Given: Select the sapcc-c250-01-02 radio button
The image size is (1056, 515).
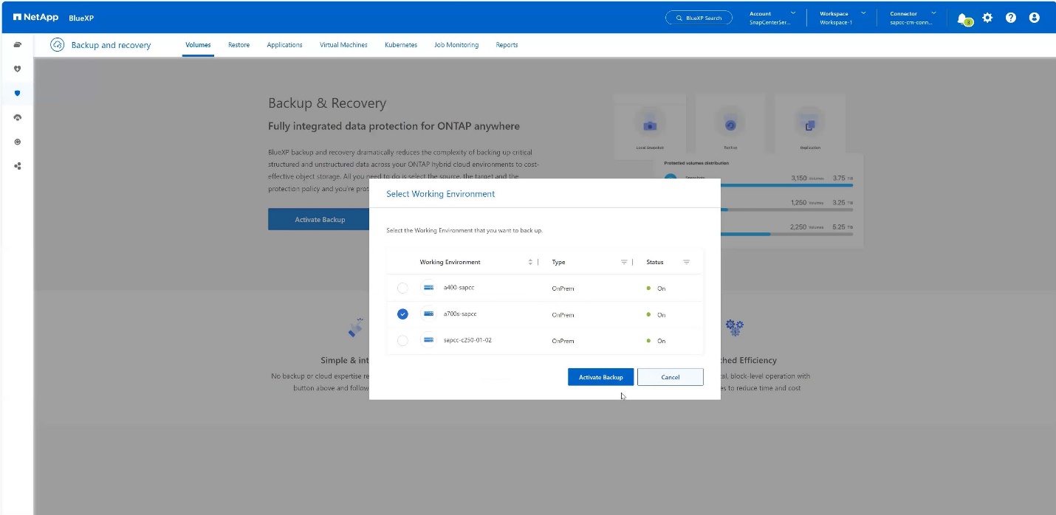Looking at the screenshot, I should (x=402, y=340).
